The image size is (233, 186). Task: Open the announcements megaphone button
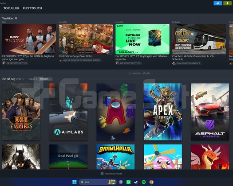coord(218,3)
